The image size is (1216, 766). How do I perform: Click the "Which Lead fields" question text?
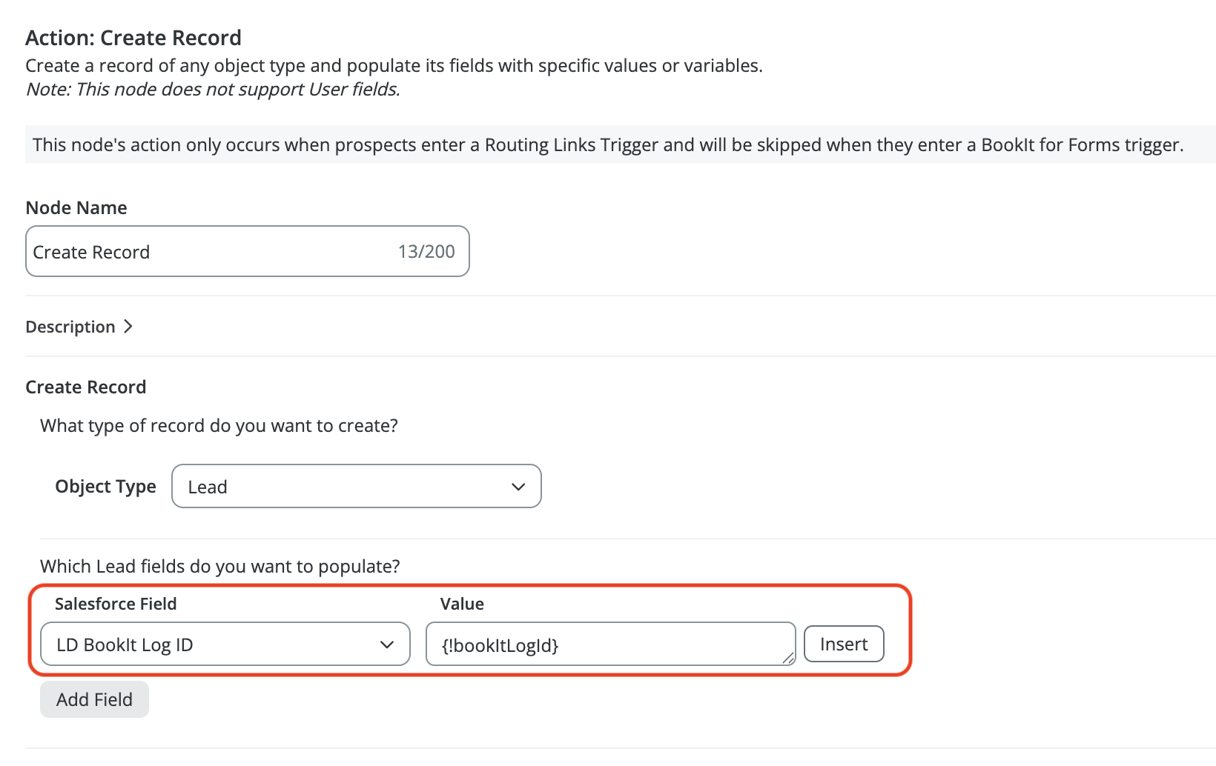pyautogui.click(x=220, y=567)
